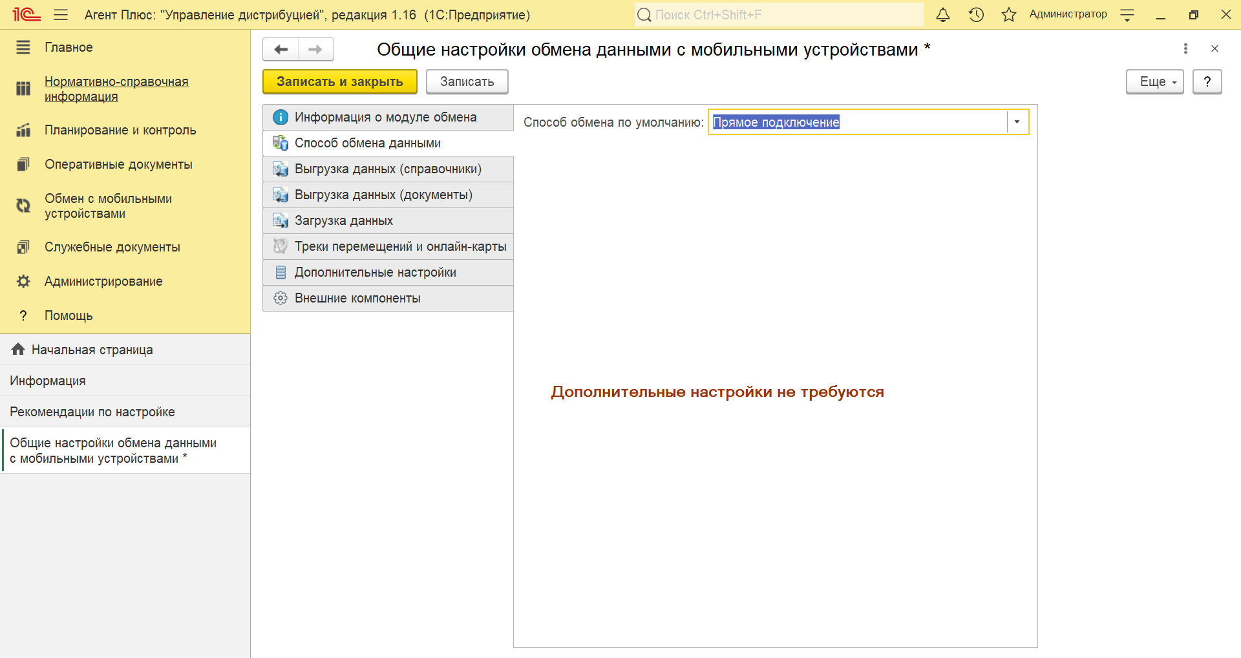Click the notifications bell icon
This screenshot has width=1241, height=658.
[943, 15]
